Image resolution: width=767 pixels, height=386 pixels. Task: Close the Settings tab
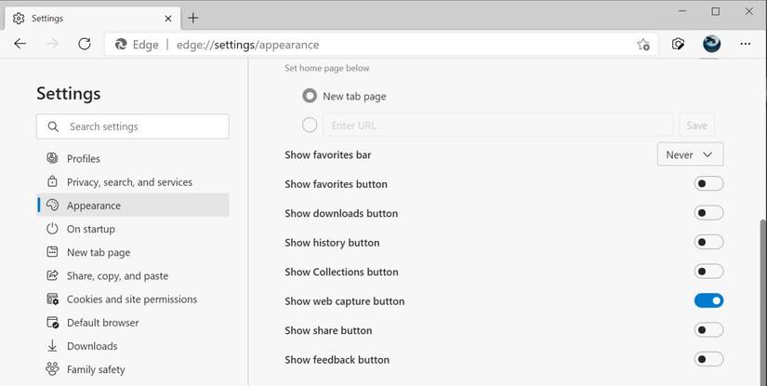click(x=167, y=18)
